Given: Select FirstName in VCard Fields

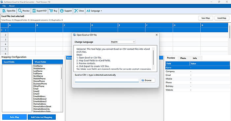Looking at the screenshot, I should click(38, 66).
